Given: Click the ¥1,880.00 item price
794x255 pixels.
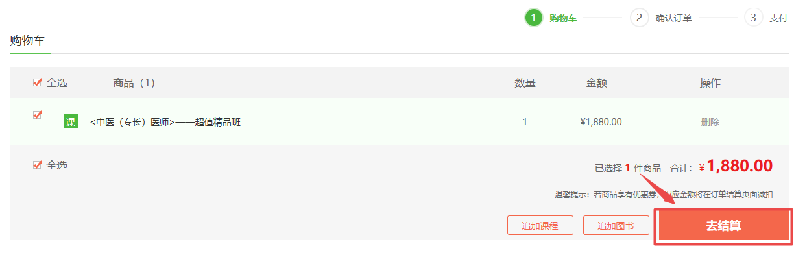Looking at the screenshot, I should 601,122.
